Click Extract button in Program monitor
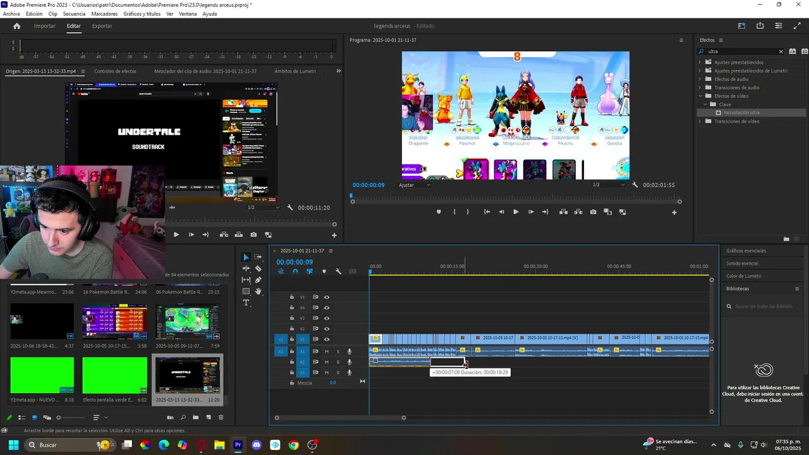 pos(578,212)
